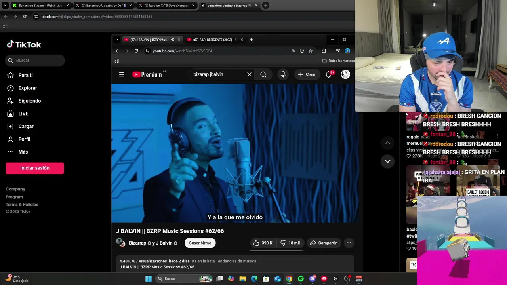The width and height of the screenshot is (507, 285).
Task: Like the J Balvin BZRP video
Action: [x=263, y=243]
